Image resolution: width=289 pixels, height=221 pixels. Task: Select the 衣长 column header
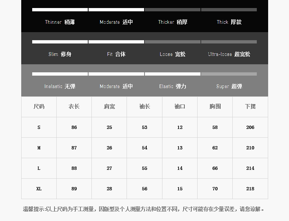pos(74,107)
